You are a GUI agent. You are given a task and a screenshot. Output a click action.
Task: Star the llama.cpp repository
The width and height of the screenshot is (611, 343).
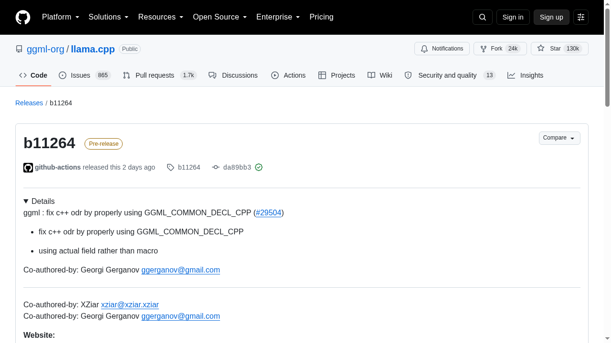pyautogui.click(x=559, y=49)
